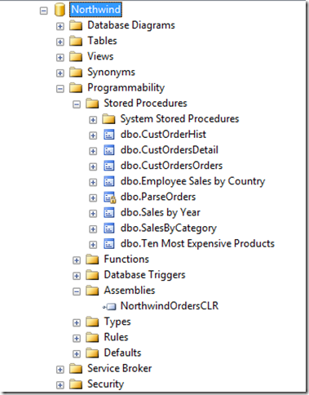Image resolution: width=309 pixels, height=395 pixels.
Task: Expand the Database Diagrams node
Action: tap(60, 26)
